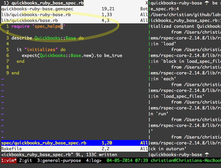Click "n `run'" trace line
Screen dimensions: 221x168
point(159,114)
